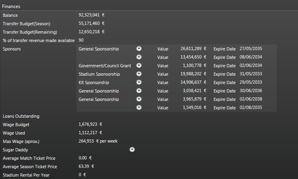This screenshot has height=179, width=298.
Task: Edit Wage Used value 1,112,217
Action: 88,133
